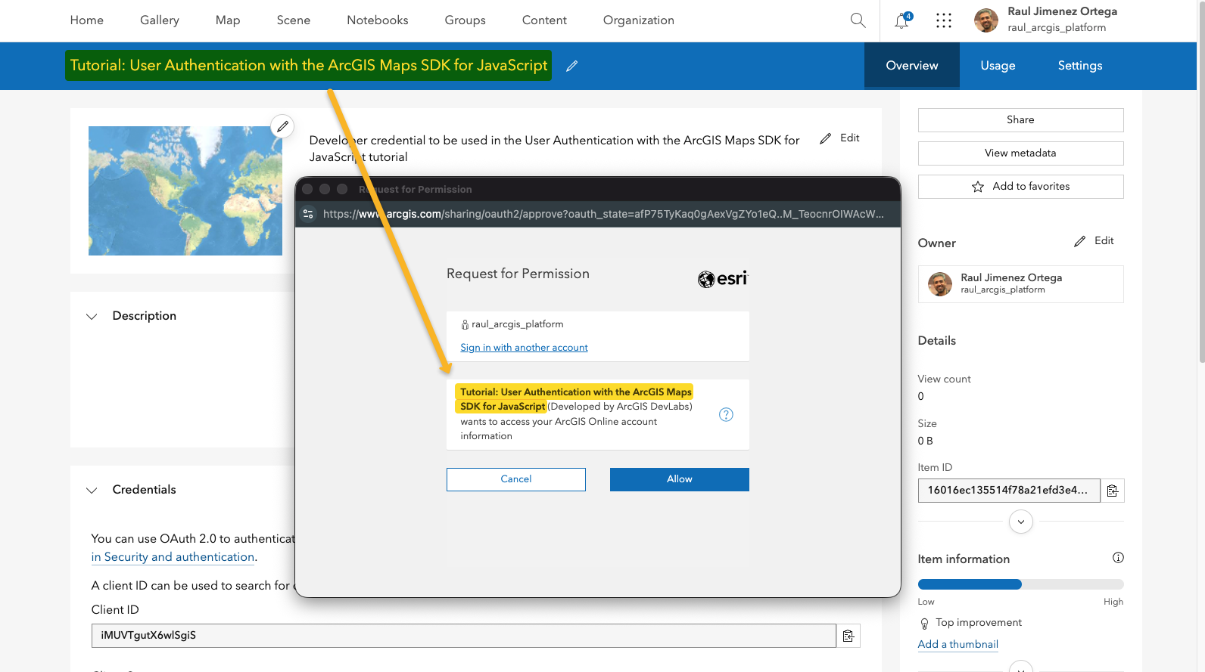Click the star icon on Add to favorites
1205x672 pixels.
point(978,187)
